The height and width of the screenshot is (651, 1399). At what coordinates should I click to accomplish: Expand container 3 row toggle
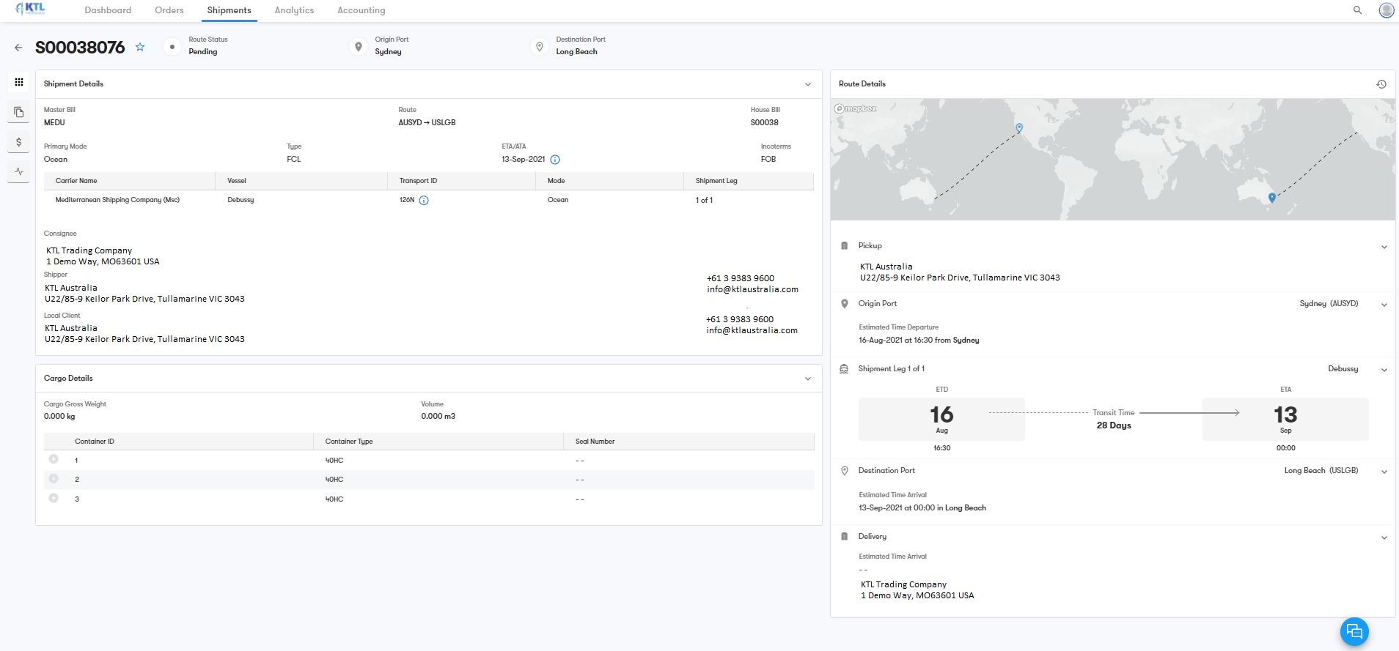pos(54,499)
